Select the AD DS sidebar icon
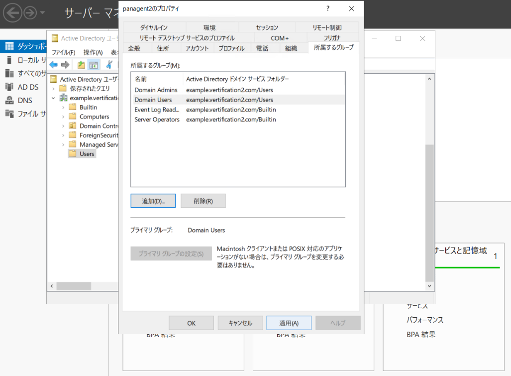Viewport: 511px width, 376px height. point(9,87)
